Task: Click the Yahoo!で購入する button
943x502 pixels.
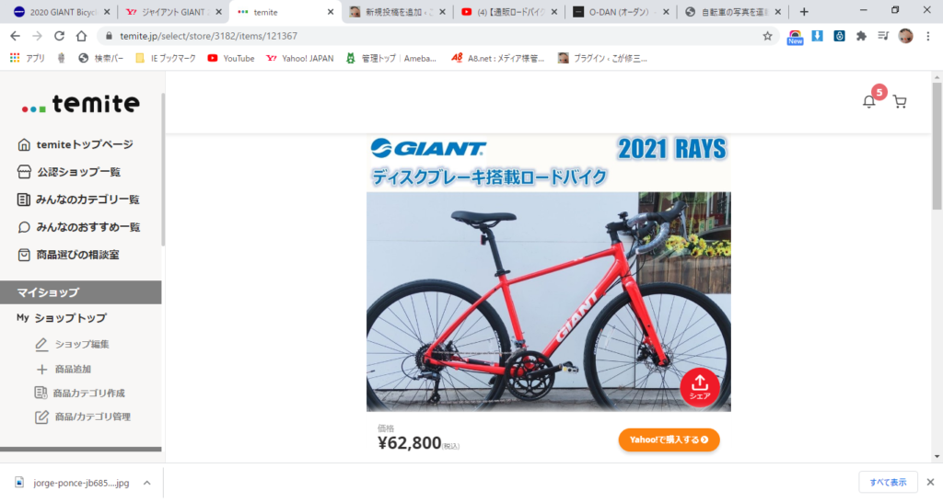Action: point(669,439)
